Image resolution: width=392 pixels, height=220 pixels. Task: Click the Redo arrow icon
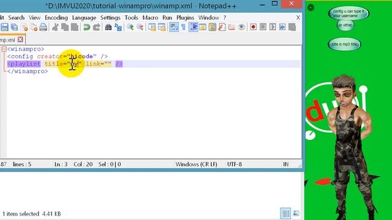click(96, 27)
